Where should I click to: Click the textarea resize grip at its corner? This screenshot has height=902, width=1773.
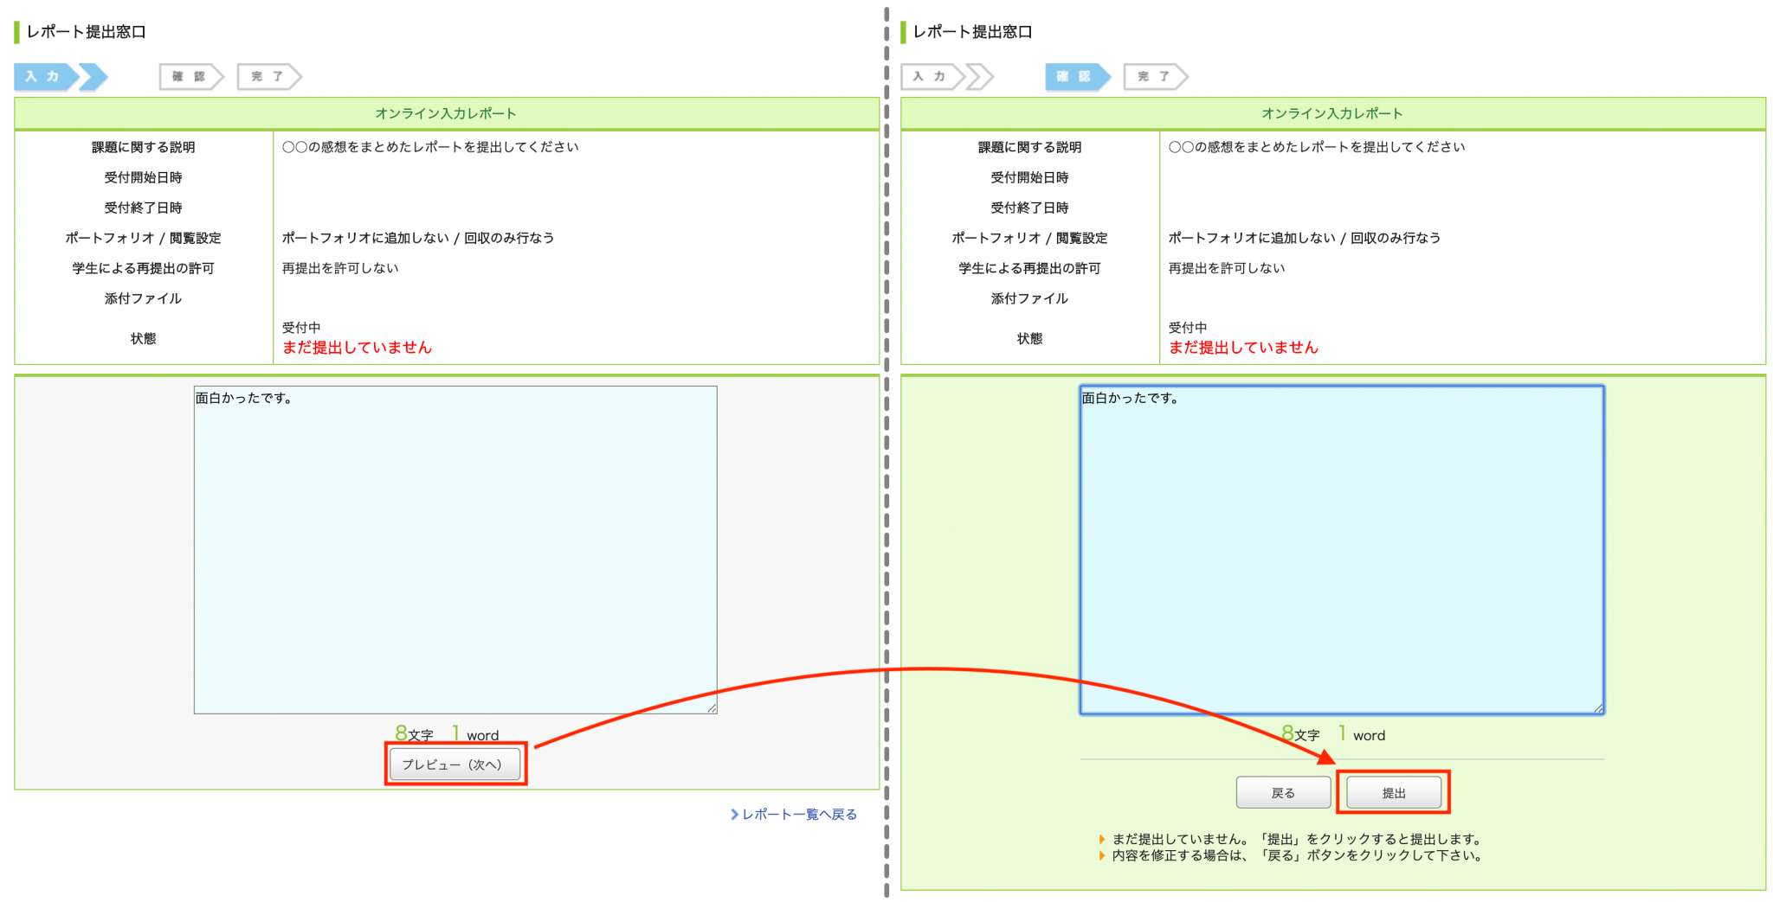click(x=712, y=709)
